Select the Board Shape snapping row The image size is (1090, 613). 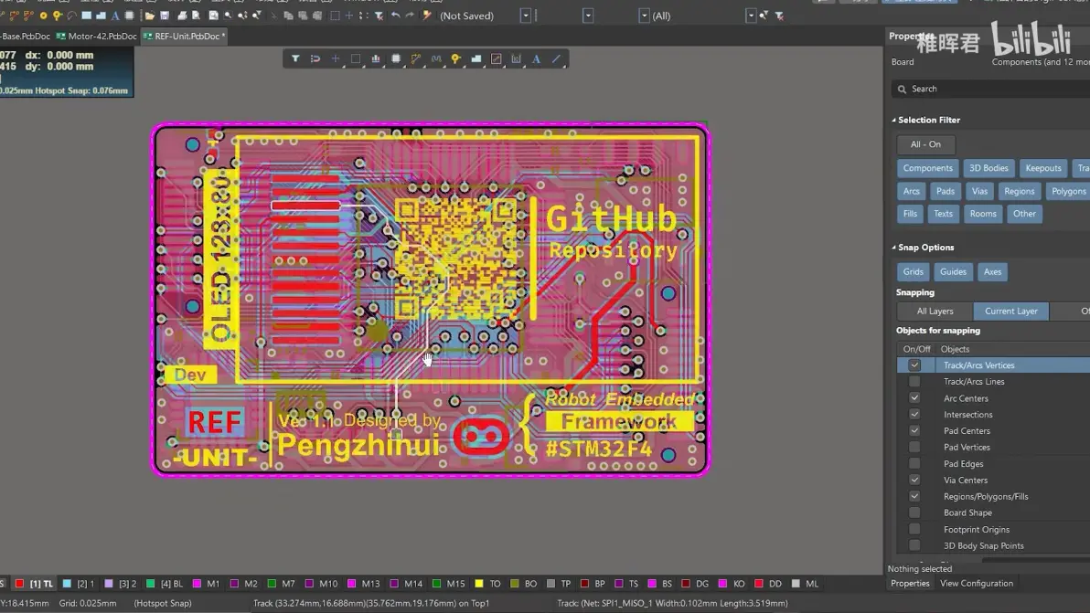point(993,513)
